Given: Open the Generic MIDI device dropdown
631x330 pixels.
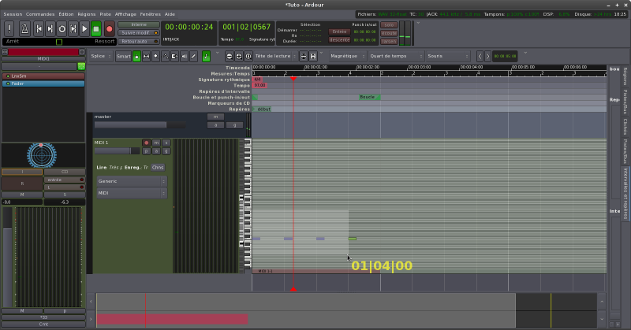Looking at the screenshot, I should (x=132, y=181).
